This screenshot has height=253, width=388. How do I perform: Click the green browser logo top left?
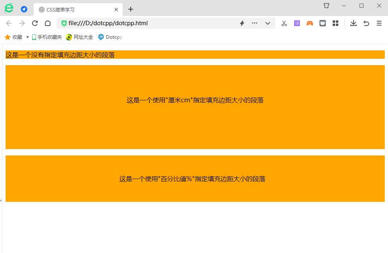[x=9, y=8]
